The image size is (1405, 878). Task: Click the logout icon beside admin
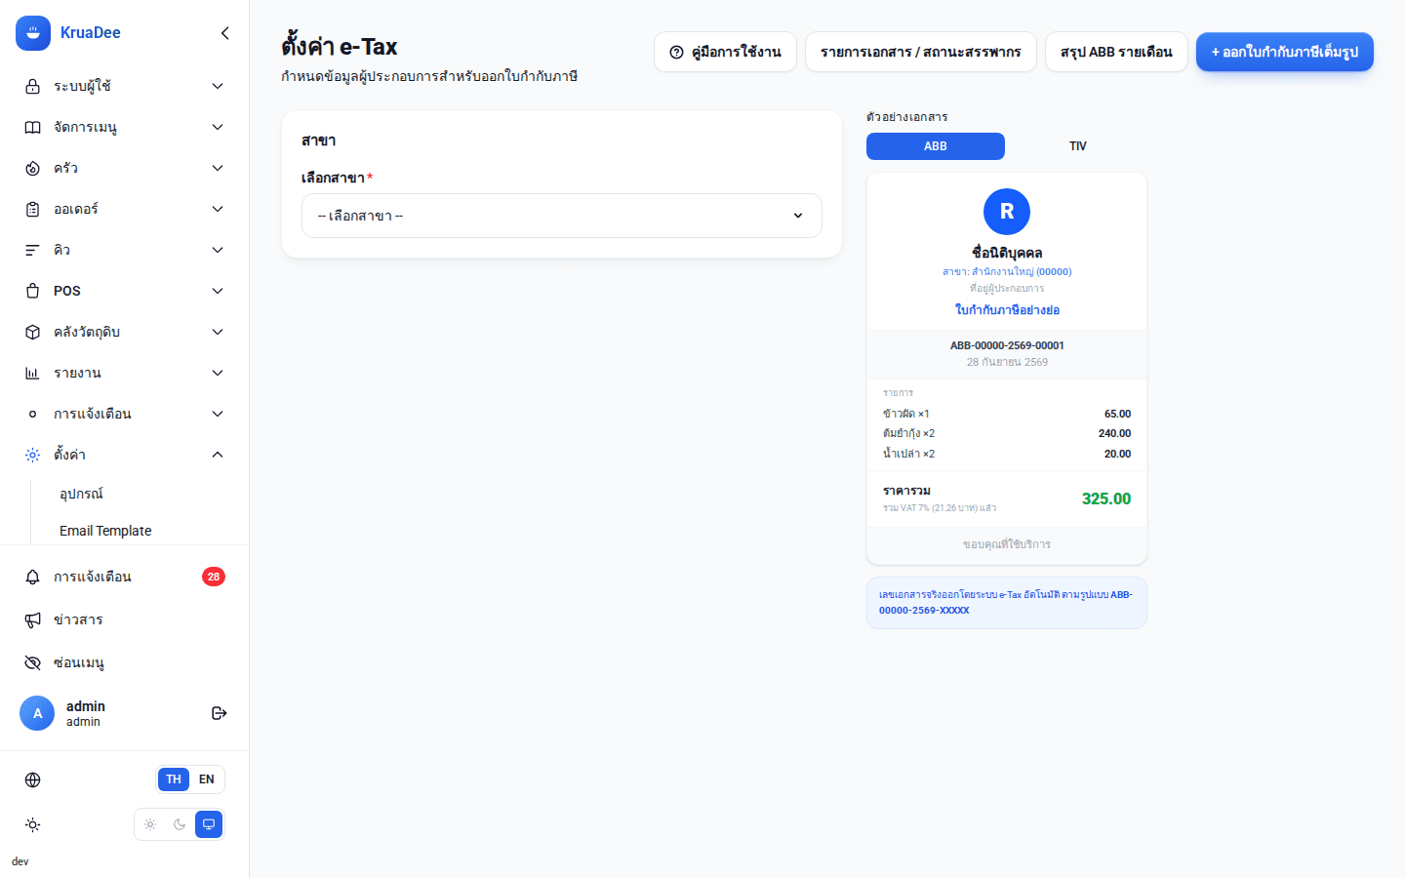(x=220, y=713)
